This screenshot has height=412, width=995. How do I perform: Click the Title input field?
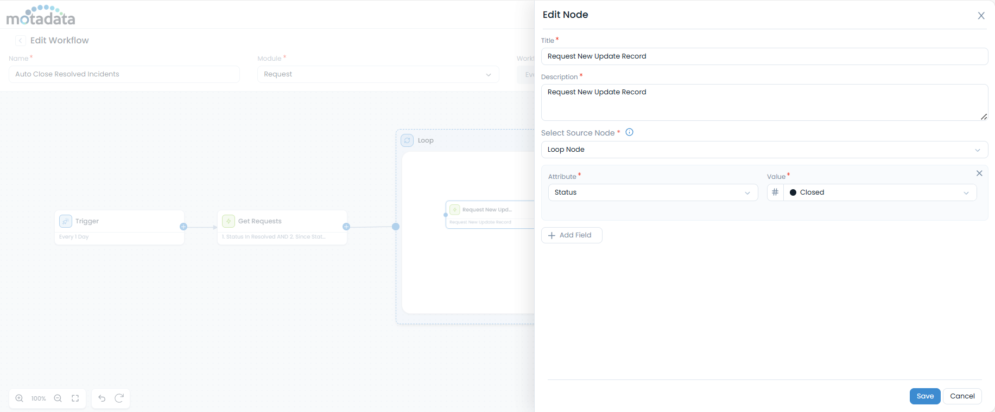[x=764, y=56]
